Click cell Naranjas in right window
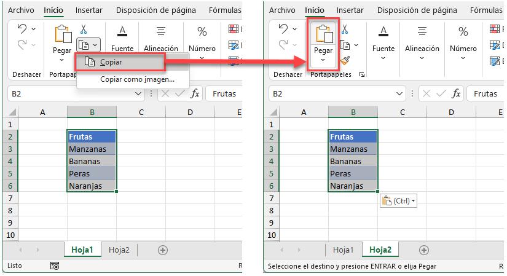The image size is (507, 276). click(x=353, y=186)
